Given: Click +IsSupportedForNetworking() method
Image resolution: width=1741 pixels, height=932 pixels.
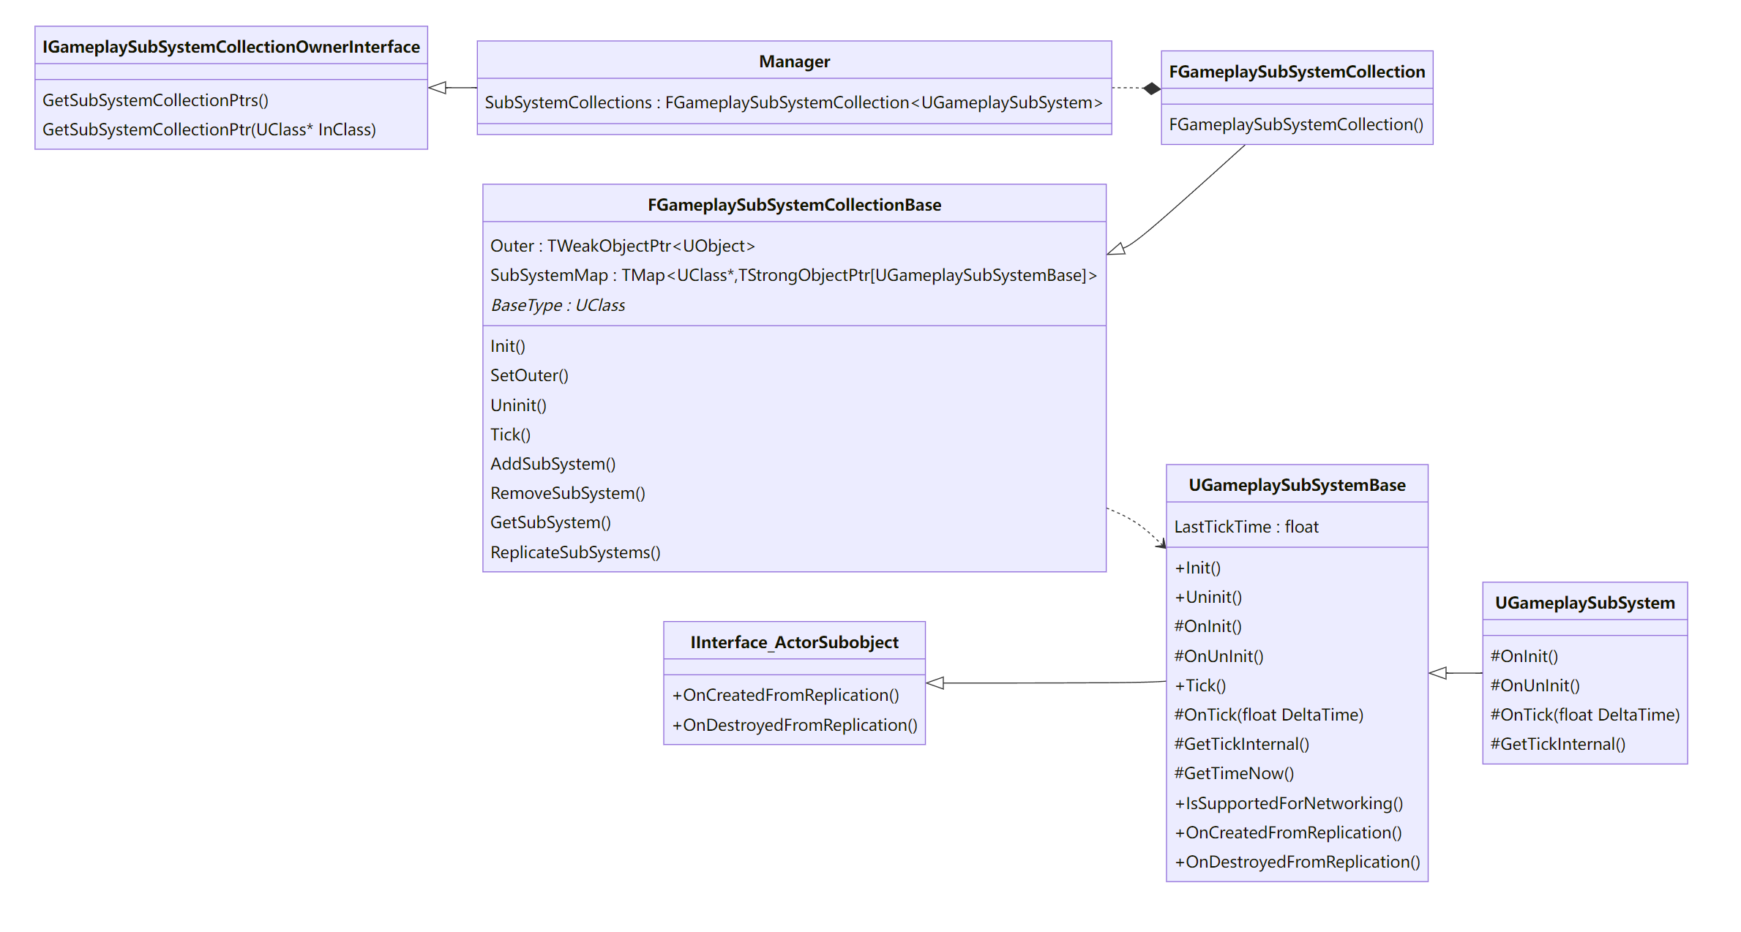Looking at the screenshot, I should (1288, 803).
